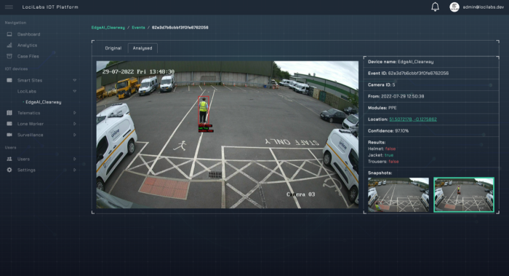Click the detected person bounding box

(x=203, y=110)
